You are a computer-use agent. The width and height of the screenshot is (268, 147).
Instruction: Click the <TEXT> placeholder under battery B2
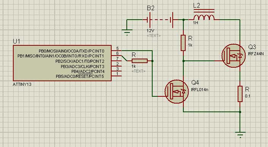154,36
